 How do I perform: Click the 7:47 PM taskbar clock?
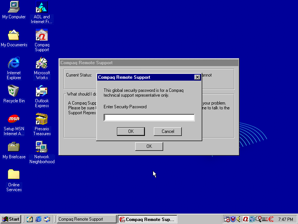click(x=285, y=220)
